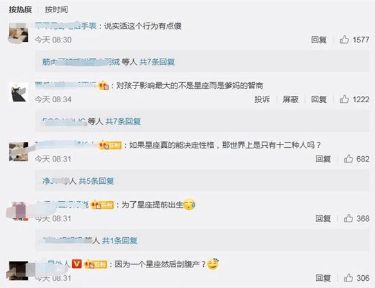Click thumbs-up icon beside 368
Viewport: 375px width, 288px height.
point(348,218)
